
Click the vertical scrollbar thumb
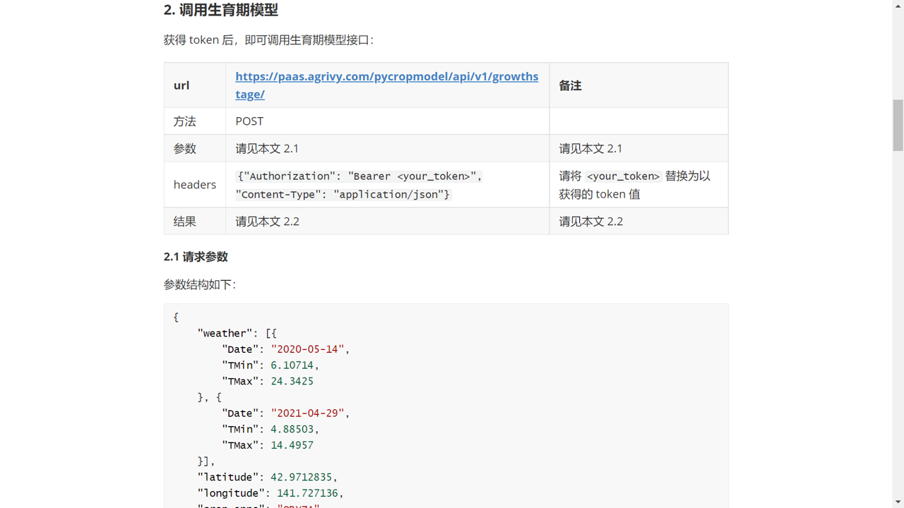coord(898,125)
